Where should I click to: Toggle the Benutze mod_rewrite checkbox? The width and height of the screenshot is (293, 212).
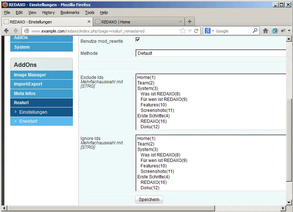138,39
